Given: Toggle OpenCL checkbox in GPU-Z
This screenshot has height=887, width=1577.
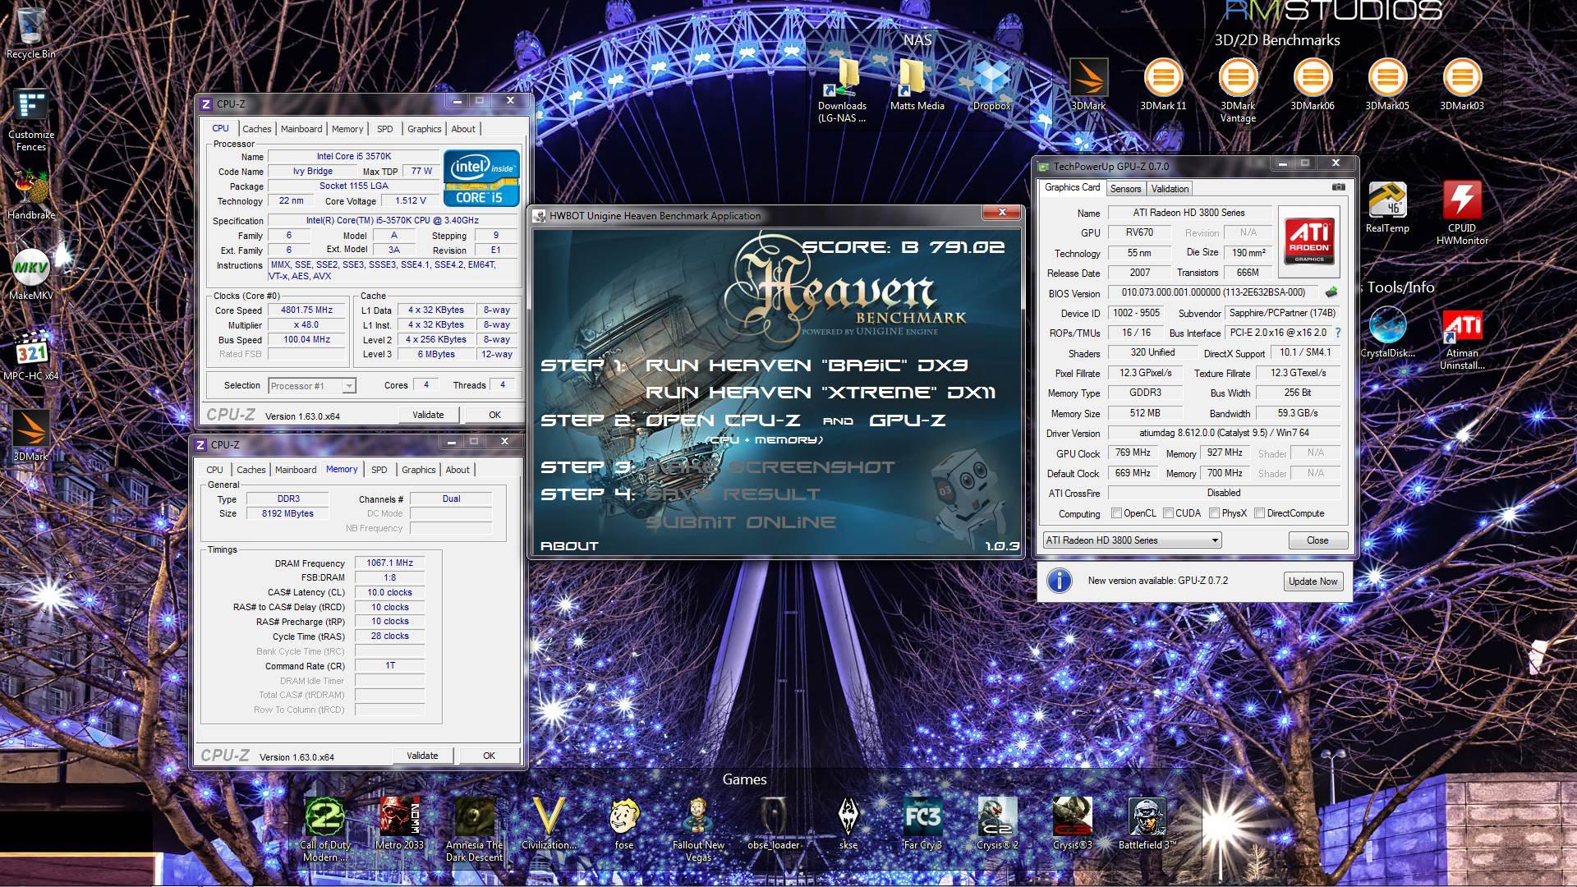Looking at the screenshot, I should [x=1116, y=513].
